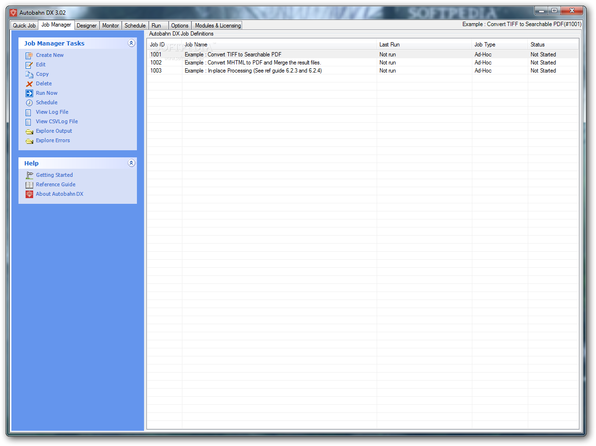Image resolution: width=596 pixels, height=446 pixels.
Task: Click the Reference Guide book icon
Action: [29, 185]
